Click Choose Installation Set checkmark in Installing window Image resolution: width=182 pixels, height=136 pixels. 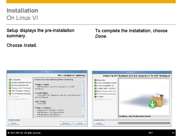[95, 86]
